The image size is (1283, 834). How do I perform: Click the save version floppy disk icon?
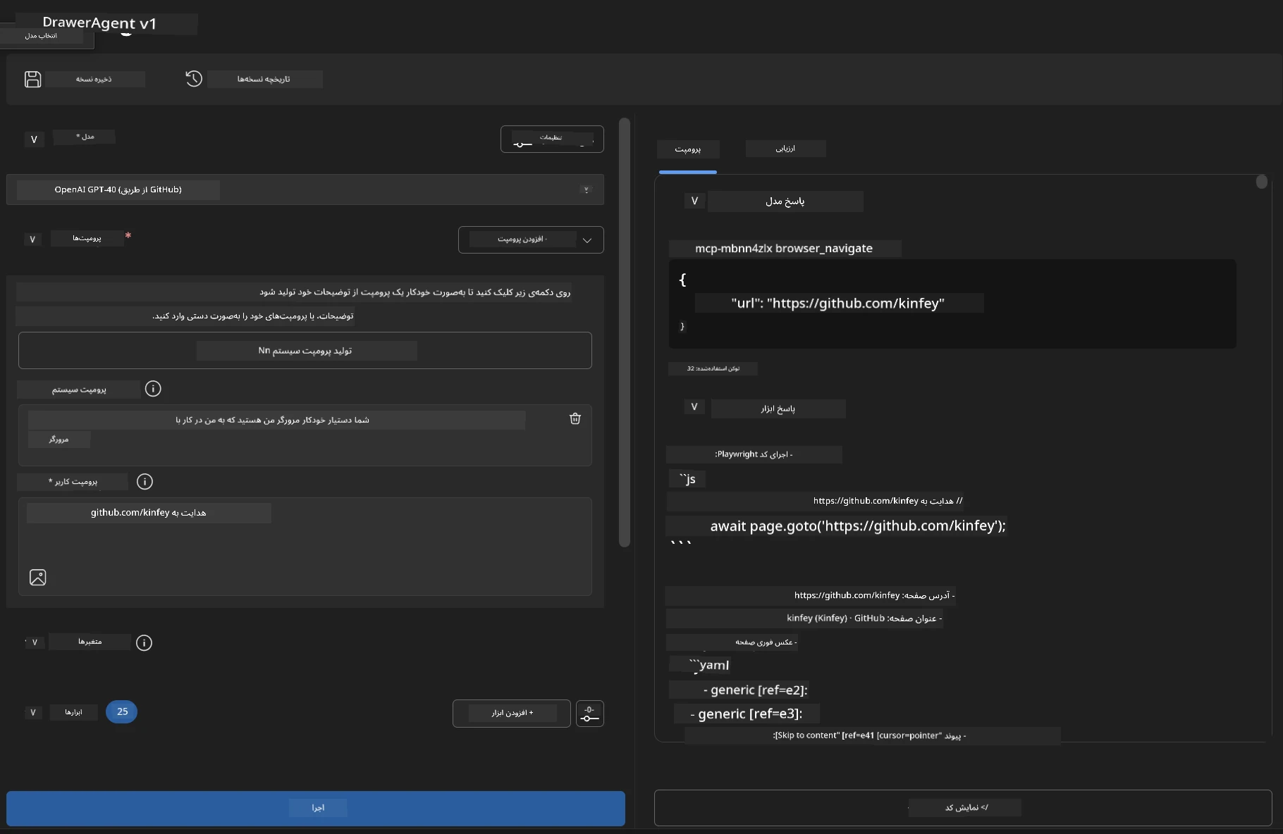point(32,79)
